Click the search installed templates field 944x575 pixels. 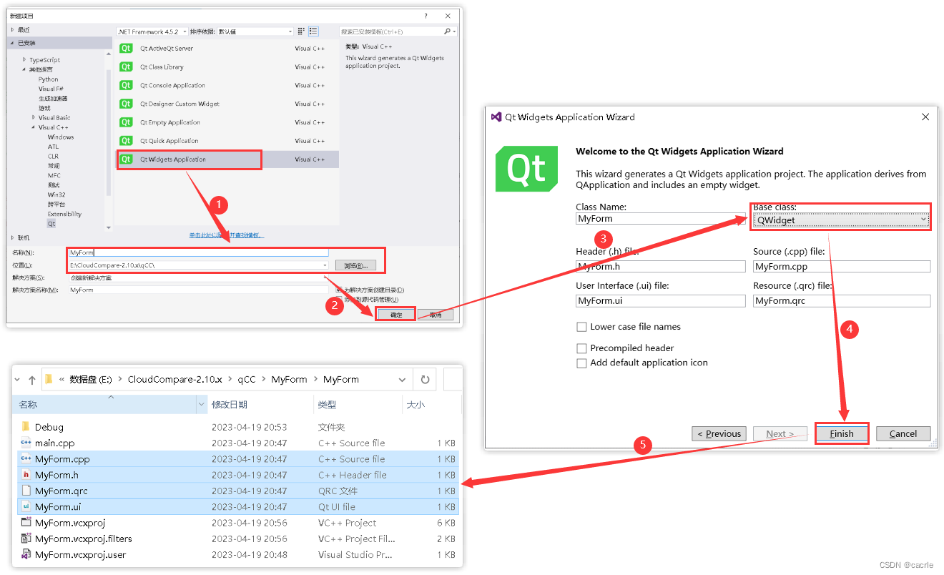(391, 31)
